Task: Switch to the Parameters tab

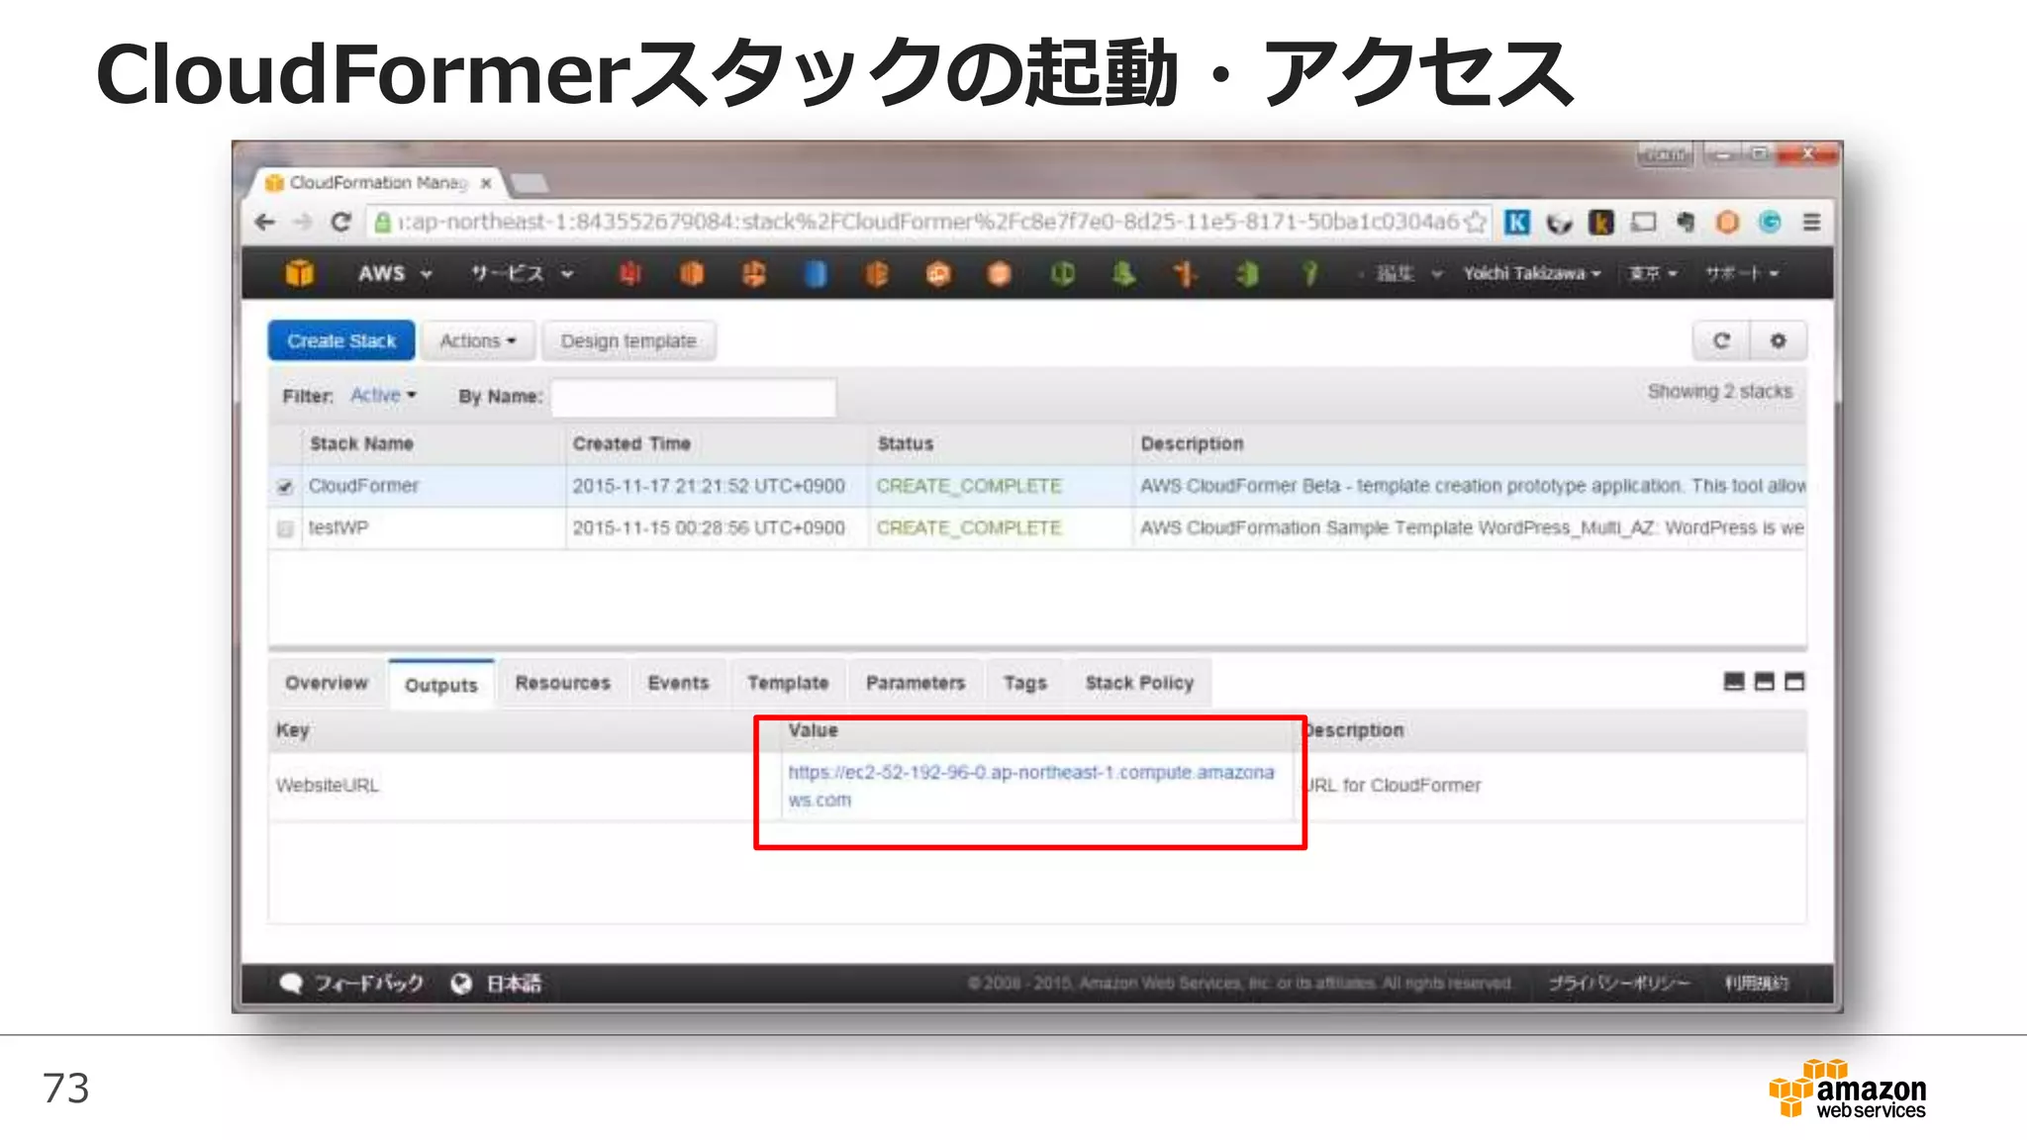Action: pyautogui.click(x=916, y=683)
